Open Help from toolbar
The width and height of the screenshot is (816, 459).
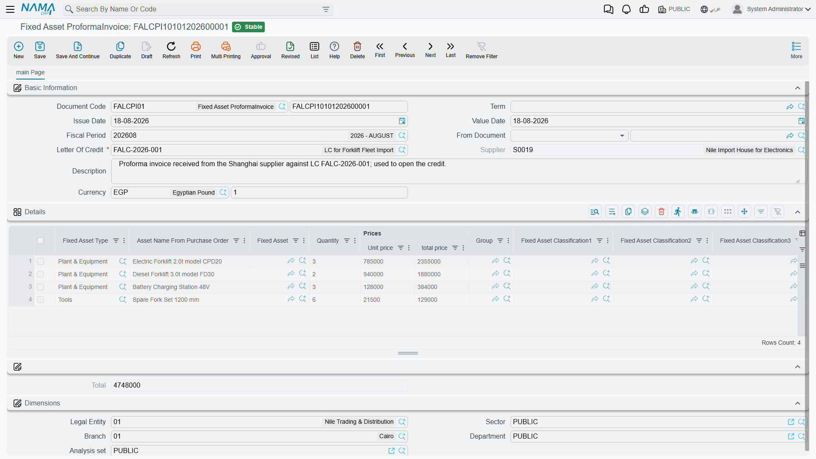(x=334, y=50)
